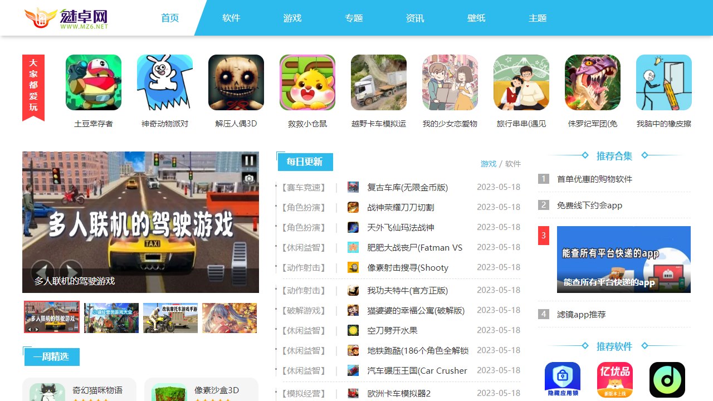The width and height of the screenshot is (713, 401).
Task: Open 能查所有平台快递的app banner
Action: pyautogui.click(x=624, y=260)
